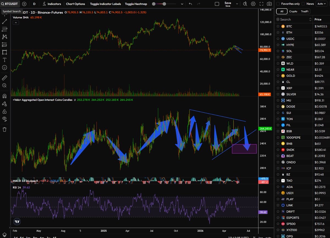
Task: Favorite BTC with its star icon
Action: click(278, 26)
